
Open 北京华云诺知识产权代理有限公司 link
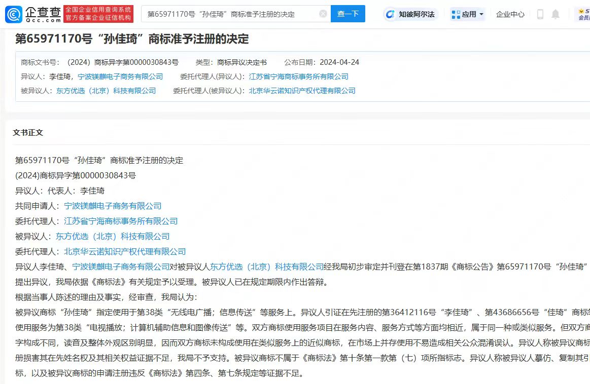(302, 91)
